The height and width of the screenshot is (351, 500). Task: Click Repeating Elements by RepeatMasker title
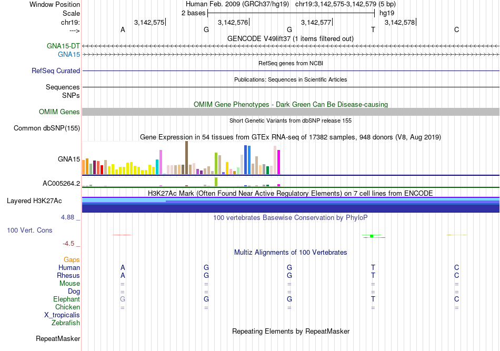[x=291, y=331]
